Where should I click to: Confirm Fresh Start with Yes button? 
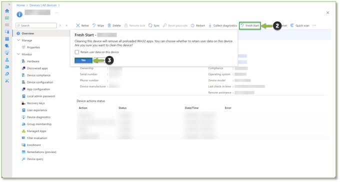83,60
